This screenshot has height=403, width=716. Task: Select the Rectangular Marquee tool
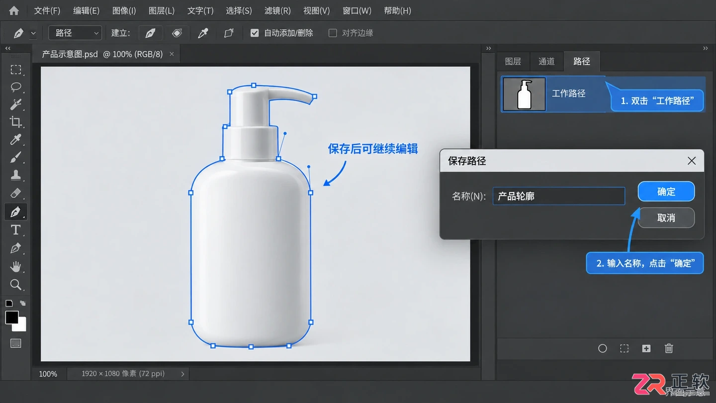(16, 70)
